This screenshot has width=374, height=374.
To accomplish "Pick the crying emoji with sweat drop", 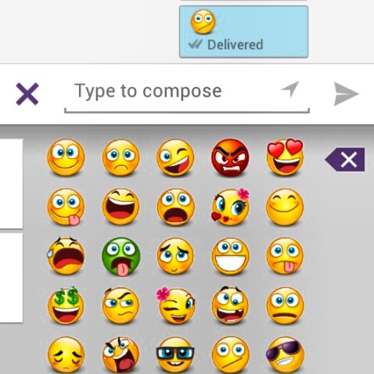I will (66, 255).
